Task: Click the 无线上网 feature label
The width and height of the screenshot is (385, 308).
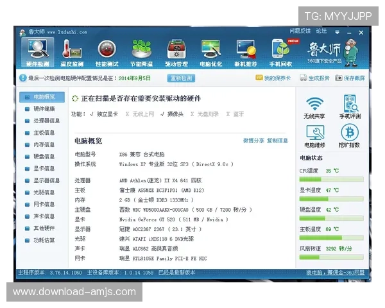Action: click(x=143, y=114)
